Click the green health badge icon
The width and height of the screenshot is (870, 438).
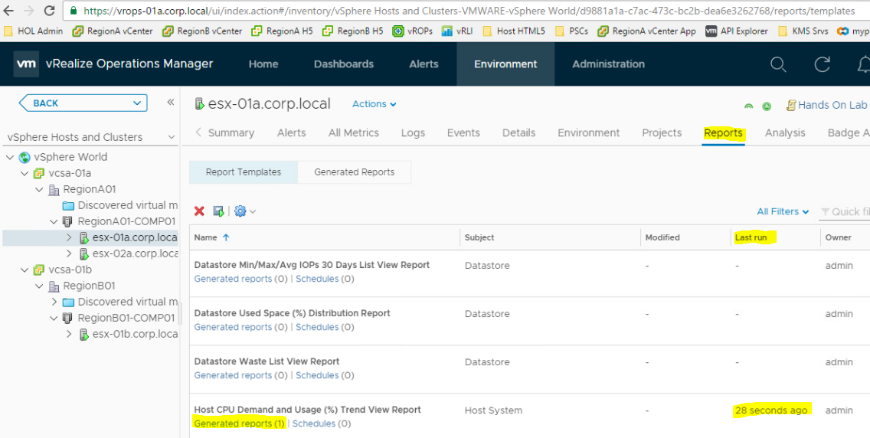748,106
